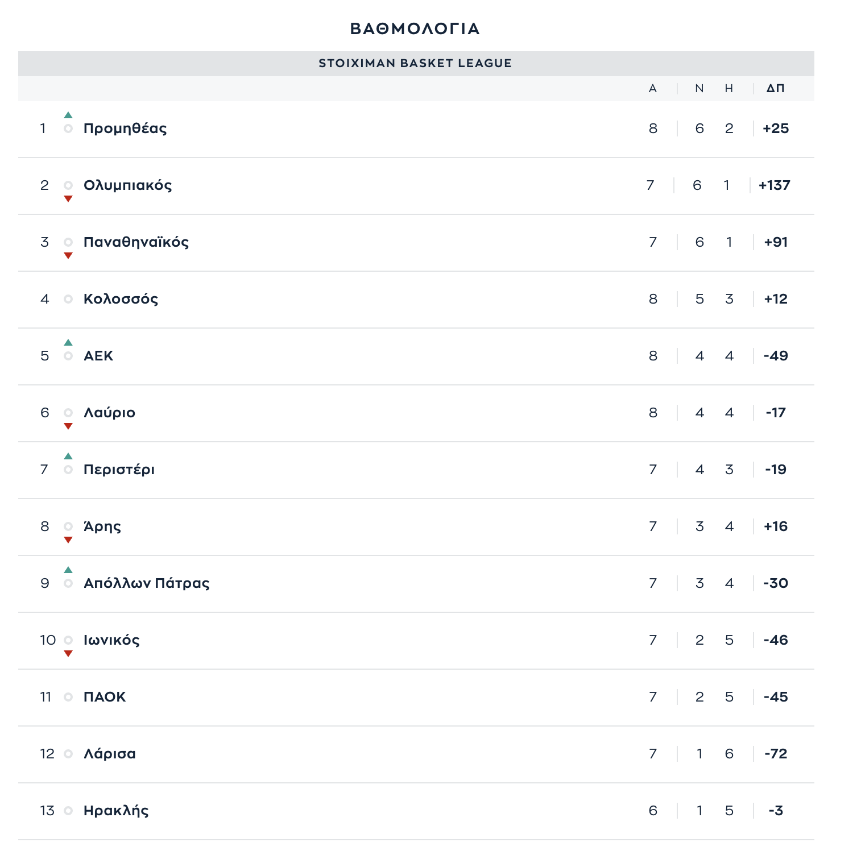Open the Προμηθέας team link
The height and width of the screenshot is (863, 861).
125,128
